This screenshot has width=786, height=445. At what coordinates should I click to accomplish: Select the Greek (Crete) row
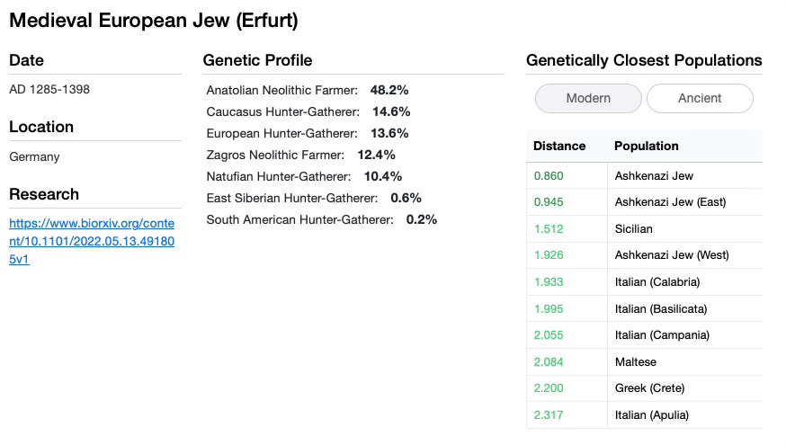coord(649,387)
